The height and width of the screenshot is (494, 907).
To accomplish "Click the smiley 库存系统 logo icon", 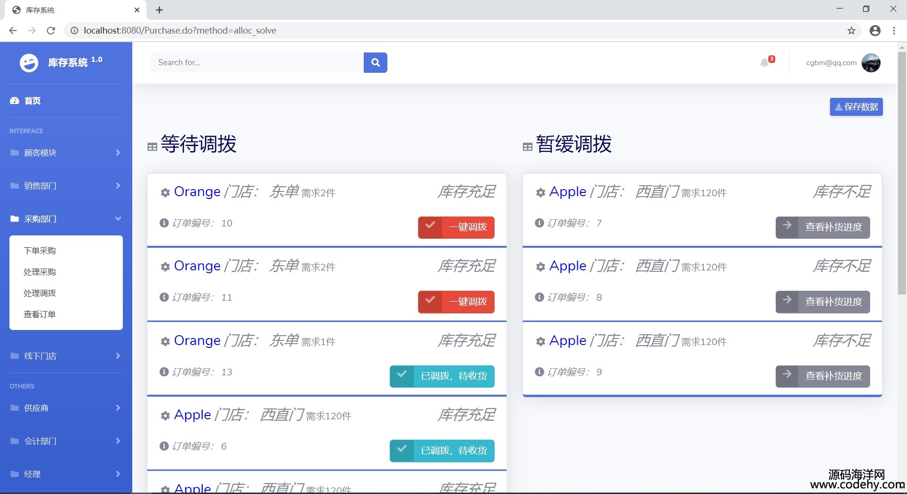I will [x=29, y=62].
